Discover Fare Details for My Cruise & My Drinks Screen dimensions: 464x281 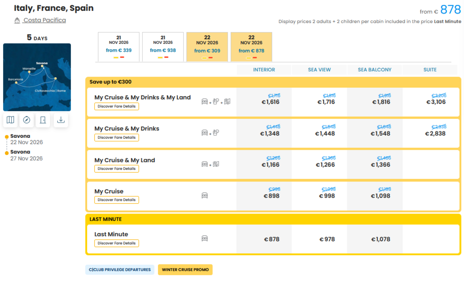coord(117,138)
